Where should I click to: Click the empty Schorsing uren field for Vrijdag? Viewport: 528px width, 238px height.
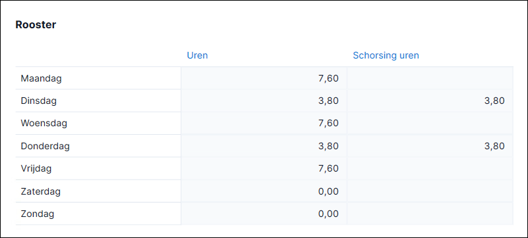430,168
